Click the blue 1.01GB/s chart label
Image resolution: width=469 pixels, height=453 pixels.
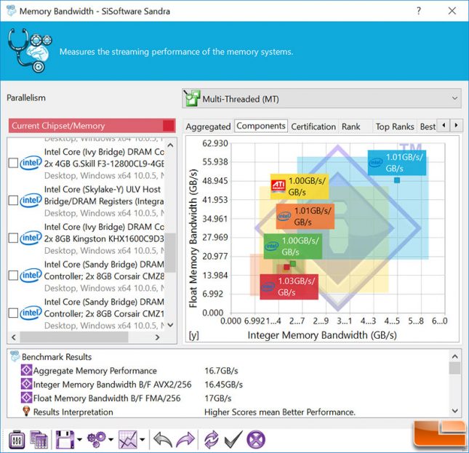click(x=396, y=163)
